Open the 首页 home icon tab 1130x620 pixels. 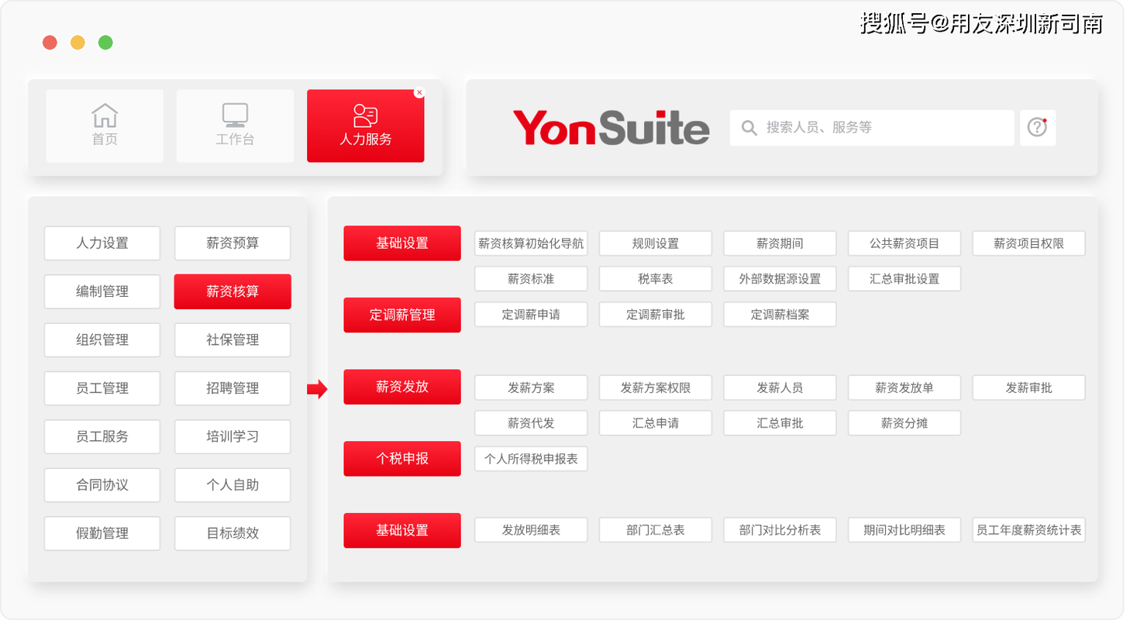[105, 126]
